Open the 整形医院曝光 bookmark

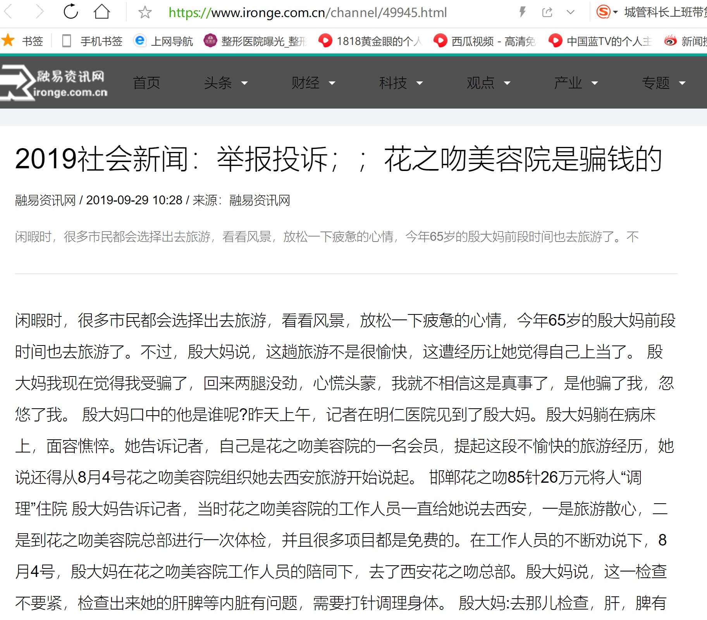[264, 41]
